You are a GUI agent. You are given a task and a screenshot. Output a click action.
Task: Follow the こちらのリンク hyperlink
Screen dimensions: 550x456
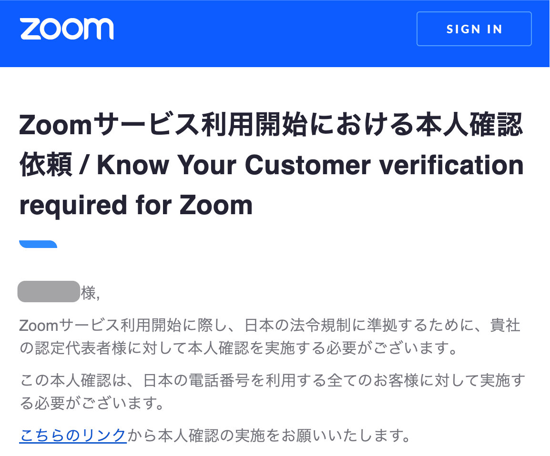(x=73, y=436)
